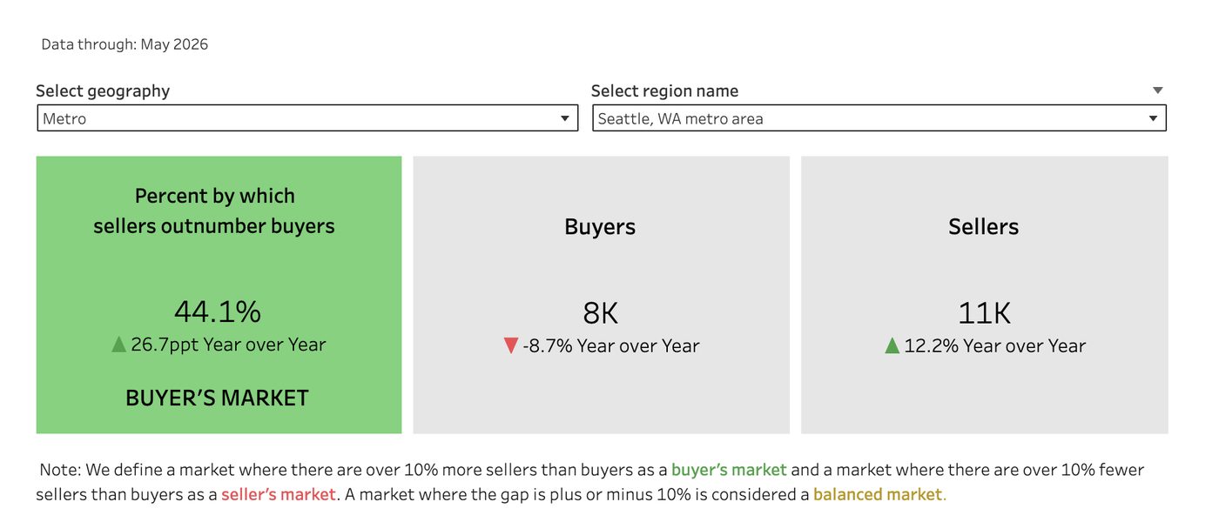Click the Sellers card title

click(984, 227)
